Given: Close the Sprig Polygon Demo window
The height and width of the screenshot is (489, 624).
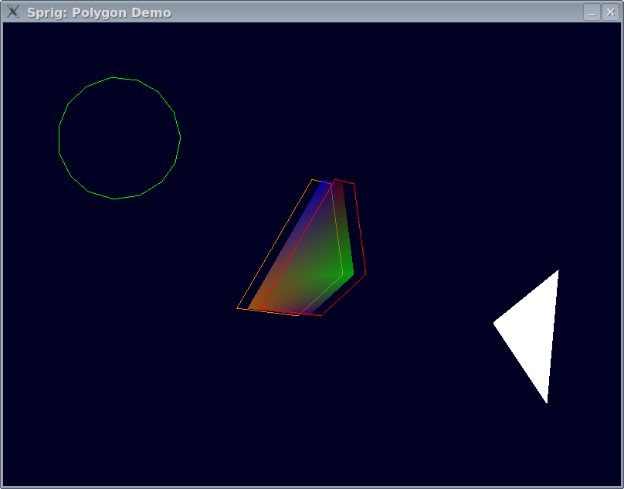Looking at the screenshot, I should pyautogui.click(x=609, y=12).
